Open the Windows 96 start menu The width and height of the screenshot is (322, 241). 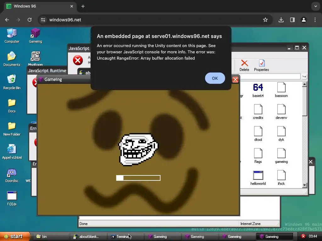pyautogui.click(x=15, y=237)
